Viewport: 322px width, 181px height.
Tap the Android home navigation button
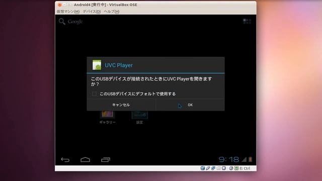tap(85, 159)
